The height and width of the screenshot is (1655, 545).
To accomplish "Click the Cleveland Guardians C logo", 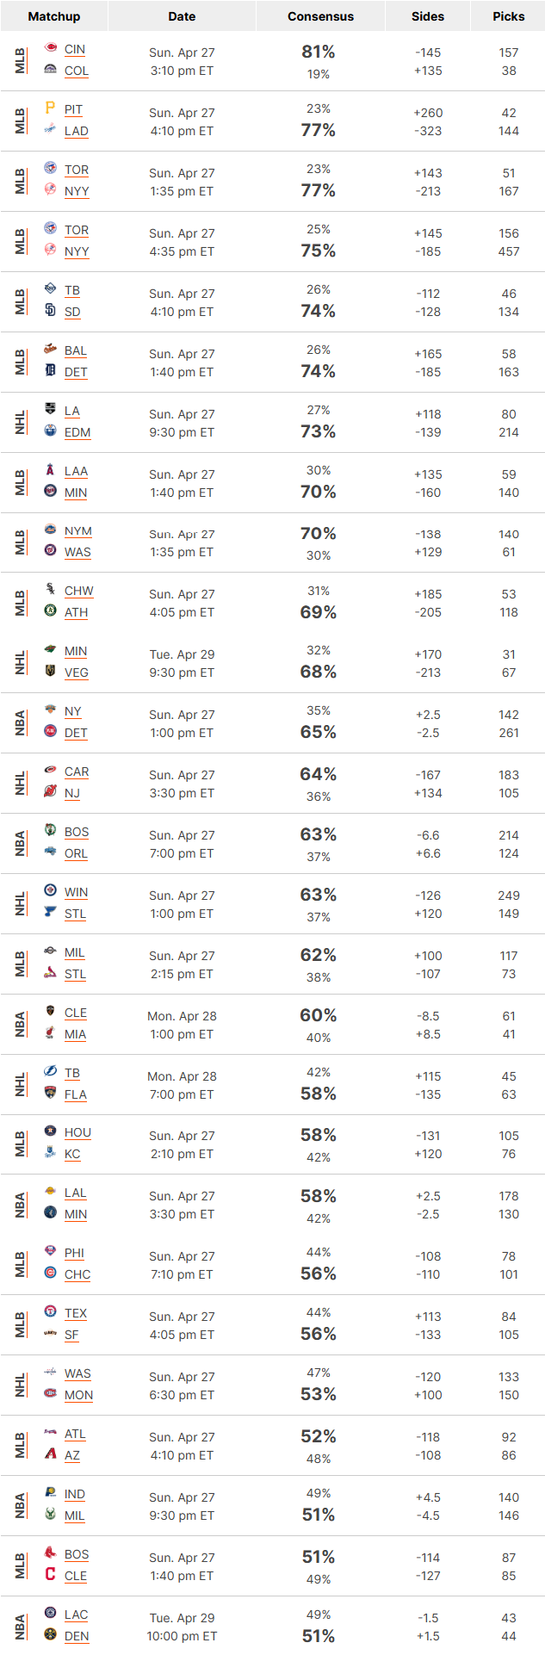I will (50, 1574).
